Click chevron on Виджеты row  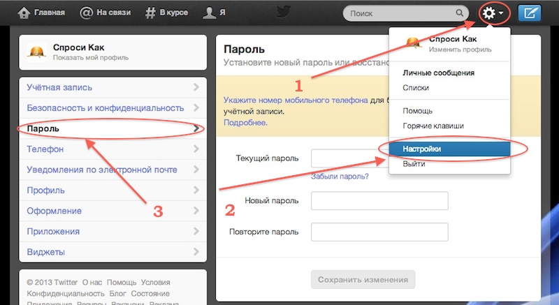click(x=196, y=252)
